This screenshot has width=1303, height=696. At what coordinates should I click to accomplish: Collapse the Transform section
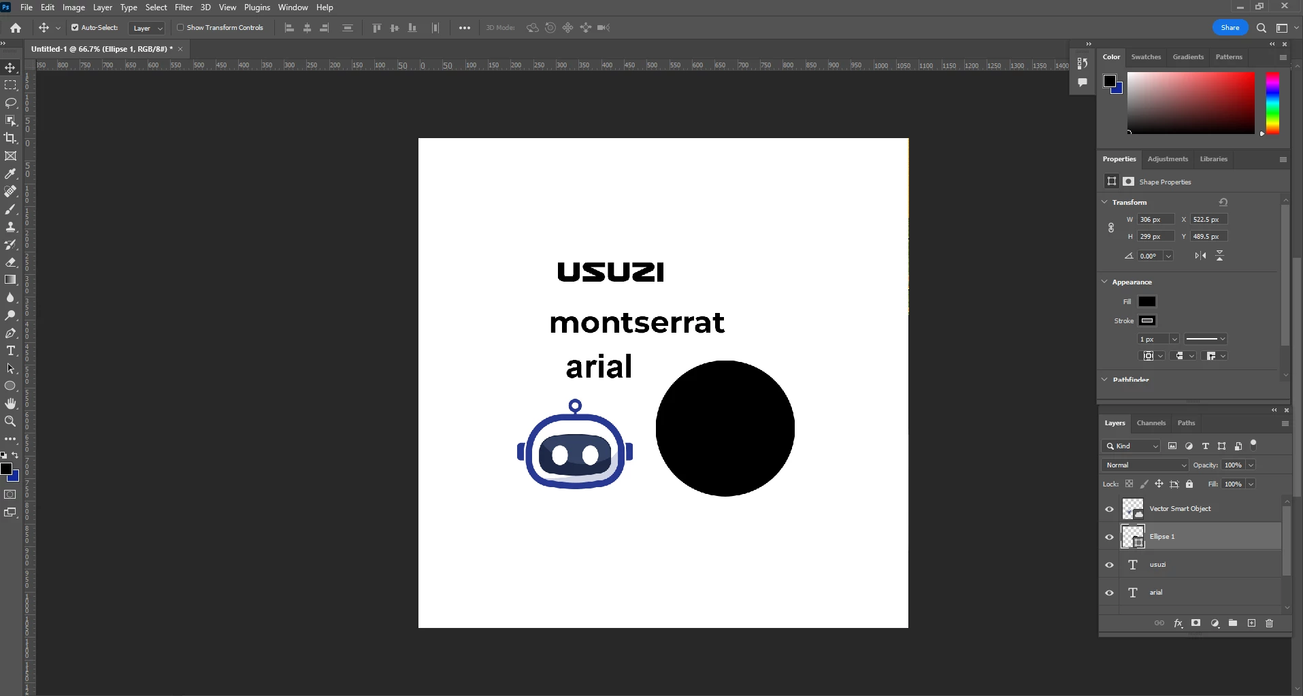click(x=1105, y=202)
